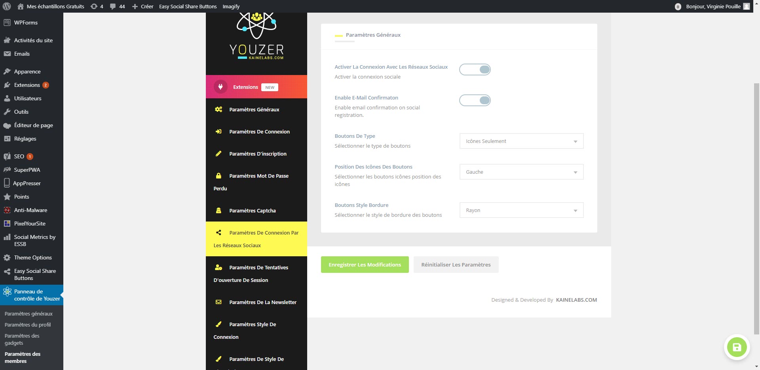Image resolution: width=760 pixels, height=370 pixels.
Task: Click the Extensions plugin icon in sidebar
Action: [7, 85]
